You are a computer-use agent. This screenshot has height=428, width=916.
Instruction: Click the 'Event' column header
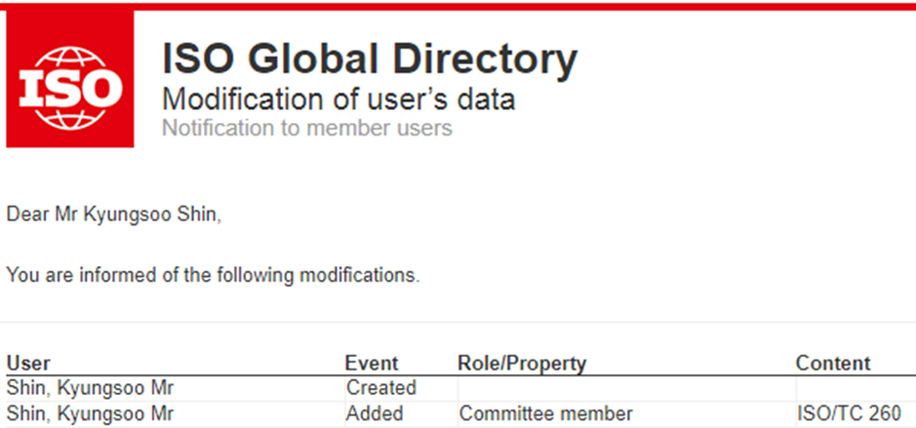tap(372, 364)
